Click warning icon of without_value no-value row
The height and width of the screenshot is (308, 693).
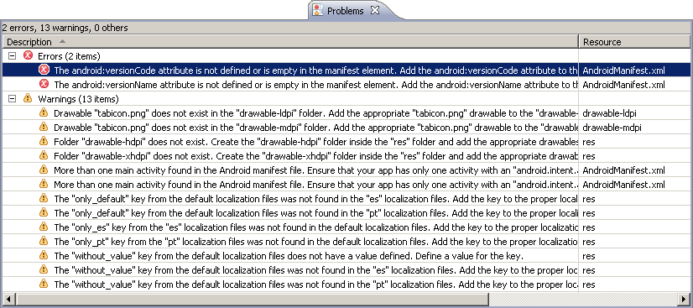click(x=44, y=255)
